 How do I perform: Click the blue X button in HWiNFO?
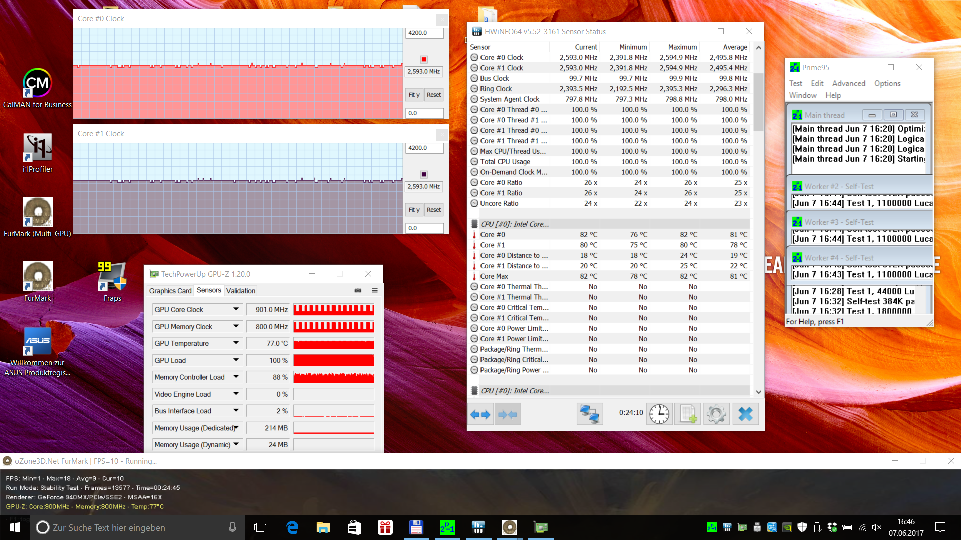click(x=745, y=414)
